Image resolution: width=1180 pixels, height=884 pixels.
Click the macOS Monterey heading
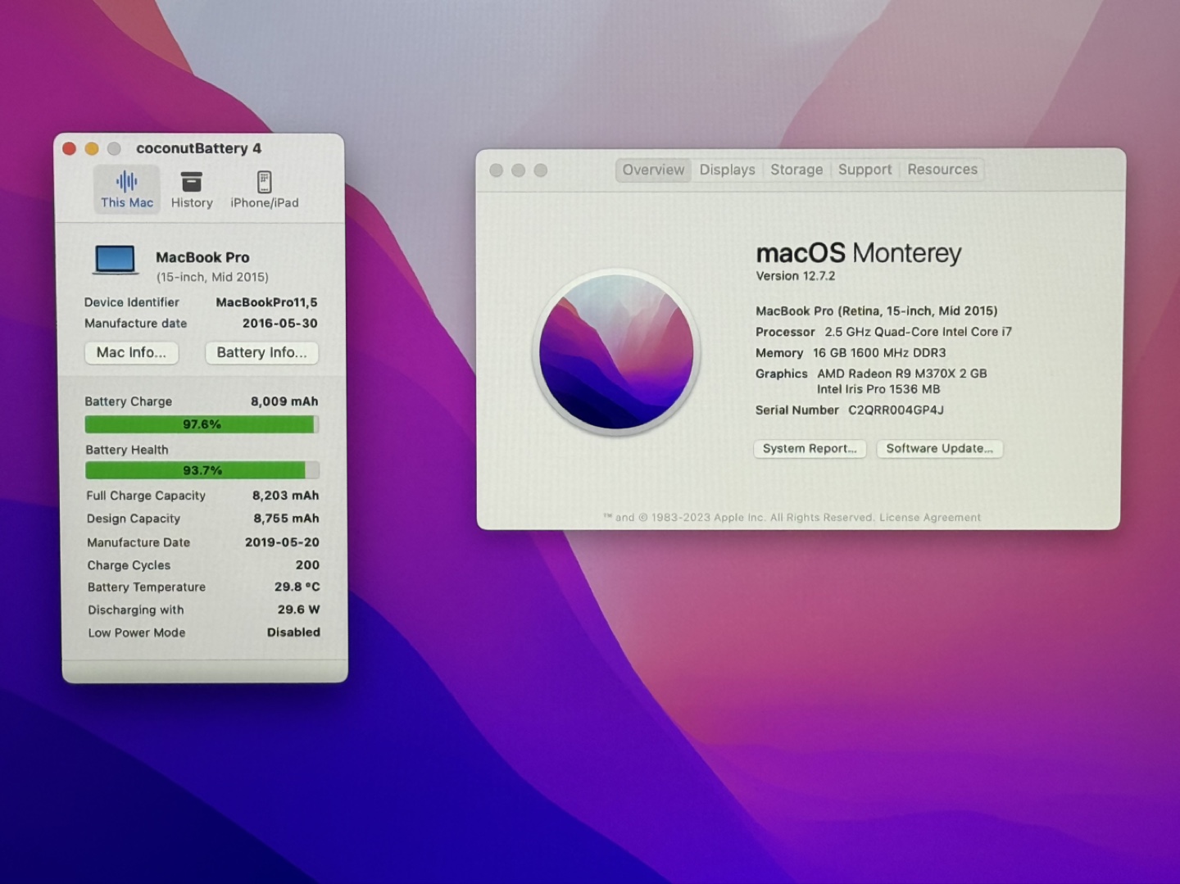point(858,253)
